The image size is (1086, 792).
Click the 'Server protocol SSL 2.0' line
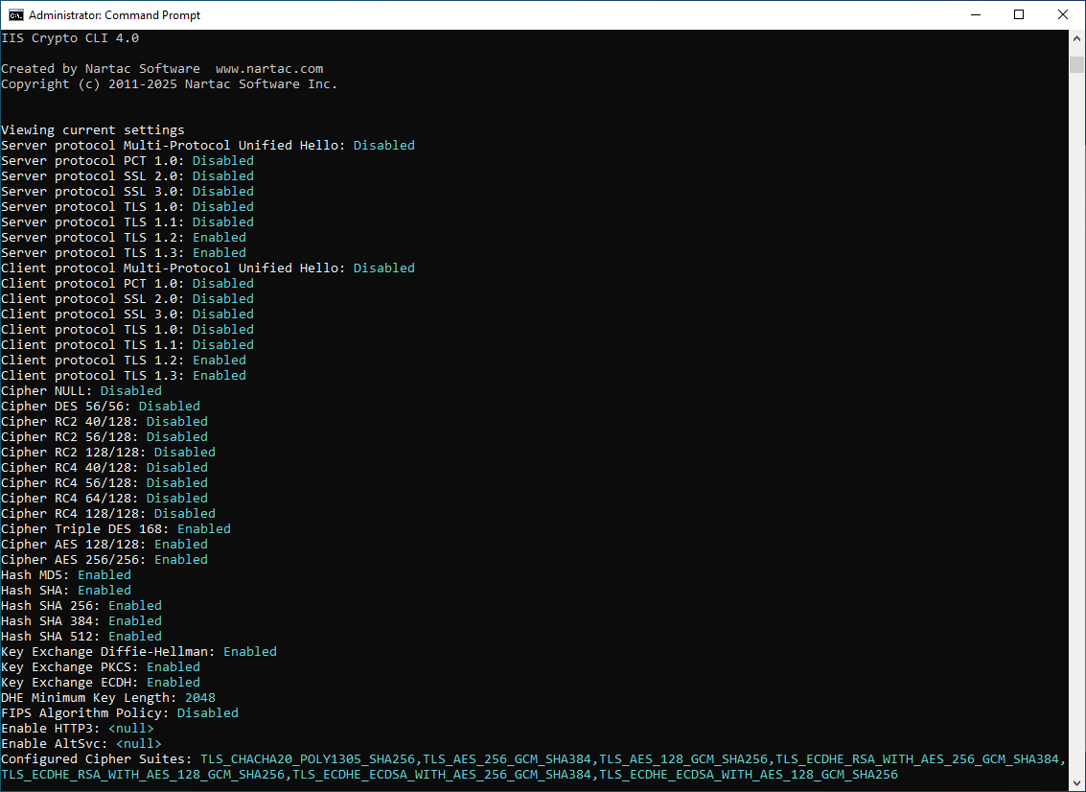[127, 176]
